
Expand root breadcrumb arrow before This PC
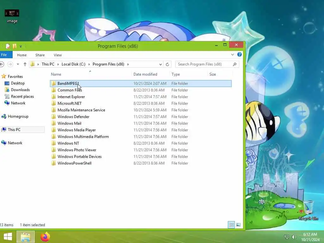pos(38,64)
